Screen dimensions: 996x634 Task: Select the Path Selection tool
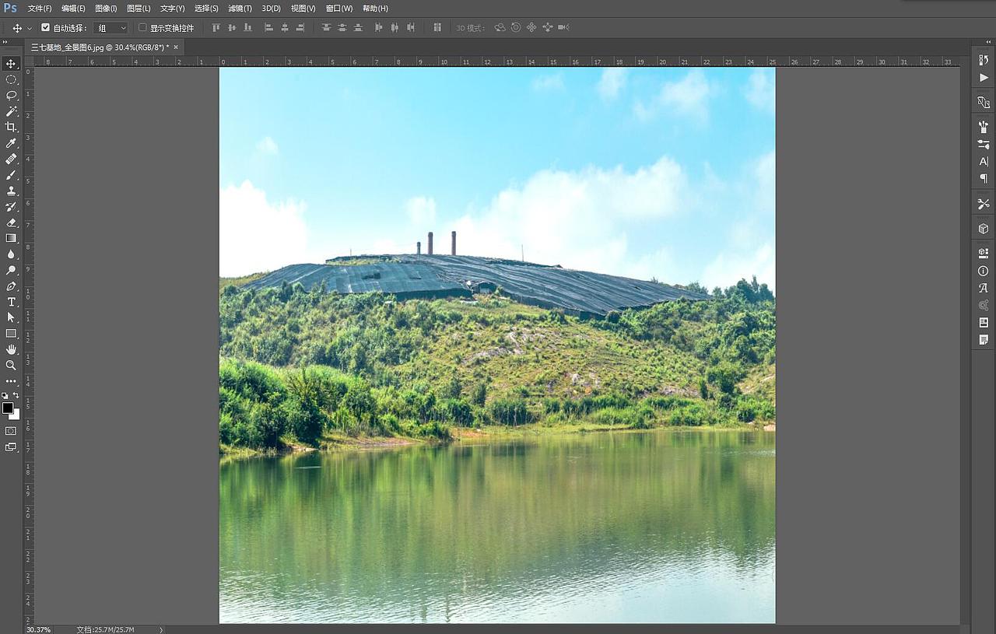(11, 317)
